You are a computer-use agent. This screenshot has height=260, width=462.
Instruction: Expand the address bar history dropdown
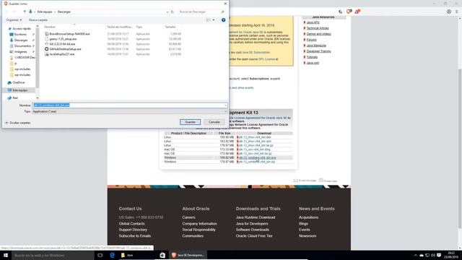(167, 12)
